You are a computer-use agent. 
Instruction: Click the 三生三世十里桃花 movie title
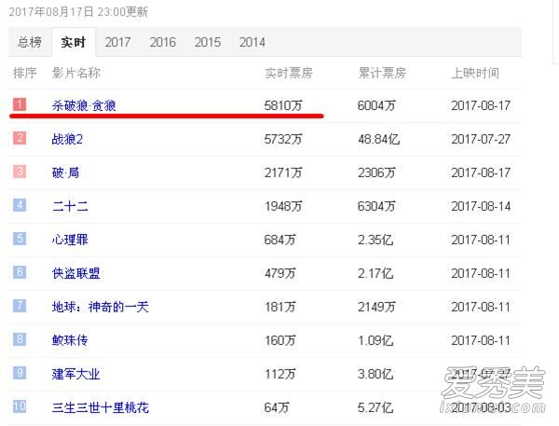(100, 407)
